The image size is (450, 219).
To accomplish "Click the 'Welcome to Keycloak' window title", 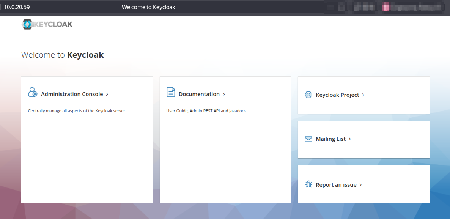I will [148, 7].
